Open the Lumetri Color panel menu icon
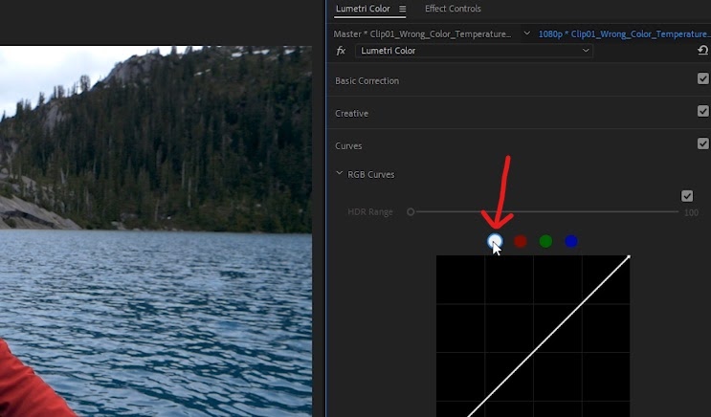Screen dimensions: 711x417 tap(402, 9)
